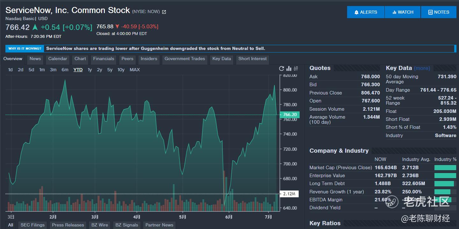Open ticker in new window icon
459x229 pixels.
[x=164, y=12]
